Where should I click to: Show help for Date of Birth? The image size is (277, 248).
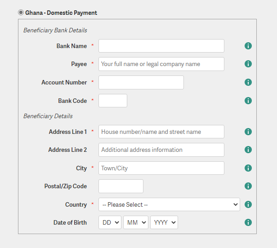coord(248,222)
